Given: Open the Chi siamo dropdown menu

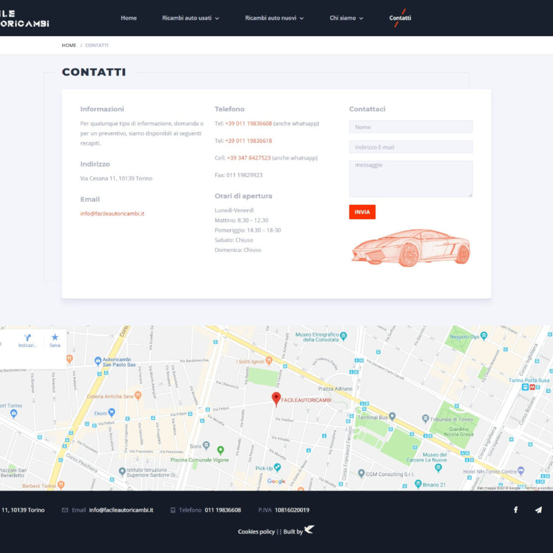Looking at the screenshot, I should pyautogui.click(x=346, y=18).
